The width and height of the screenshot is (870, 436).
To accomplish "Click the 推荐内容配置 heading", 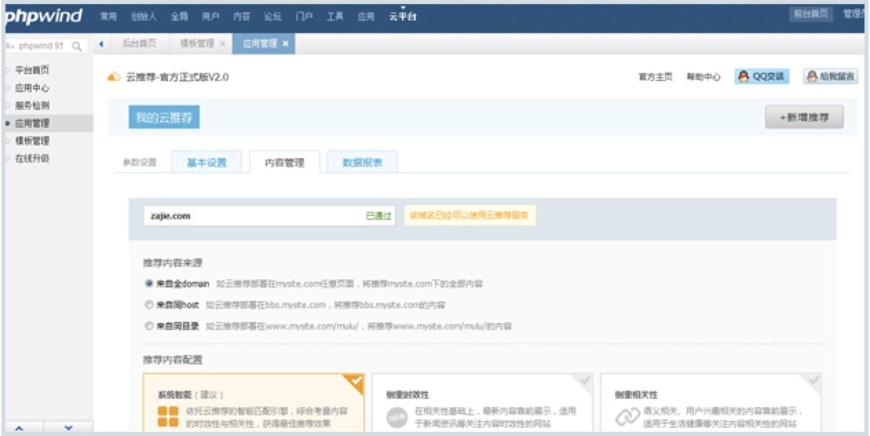I will coord(172,360).
